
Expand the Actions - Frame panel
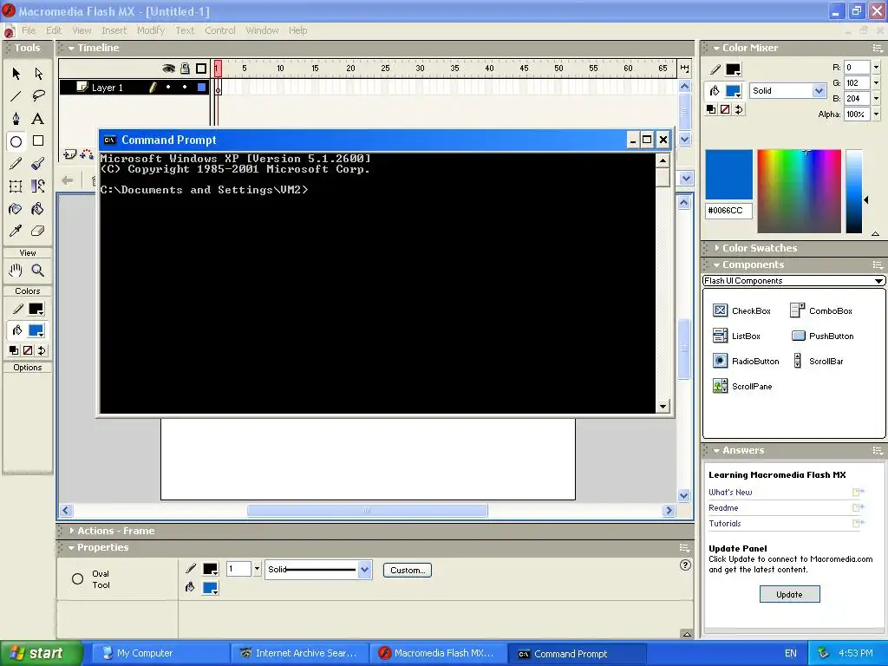[x=72, y=531]
